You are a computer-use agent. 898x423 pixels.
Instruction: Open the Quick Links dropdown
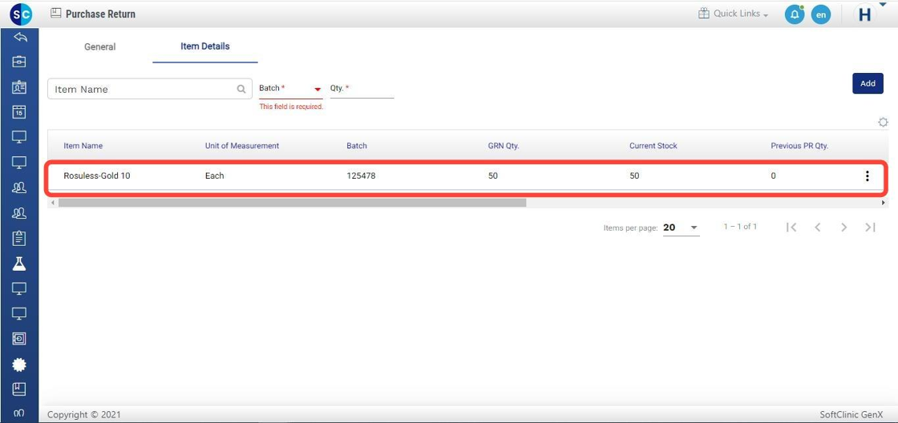click(733, 14)
